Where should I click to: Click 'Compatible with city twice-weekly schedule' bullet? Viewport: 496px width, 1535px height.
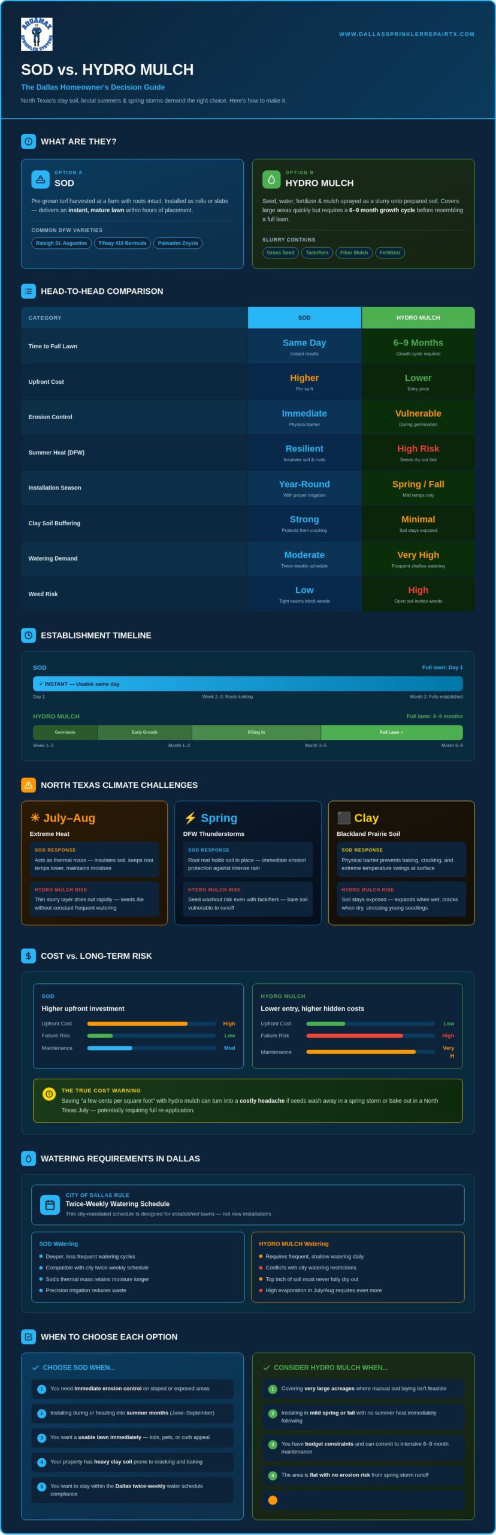tap(93, 1268)
